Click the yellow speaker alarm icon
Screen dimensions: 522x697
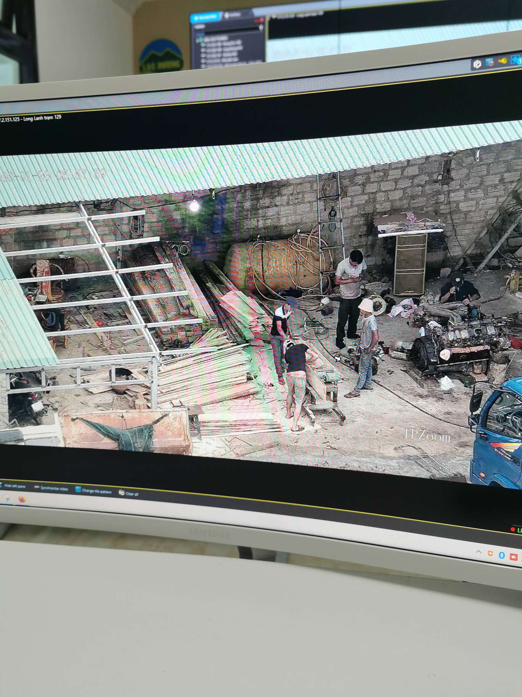(503, 61)
